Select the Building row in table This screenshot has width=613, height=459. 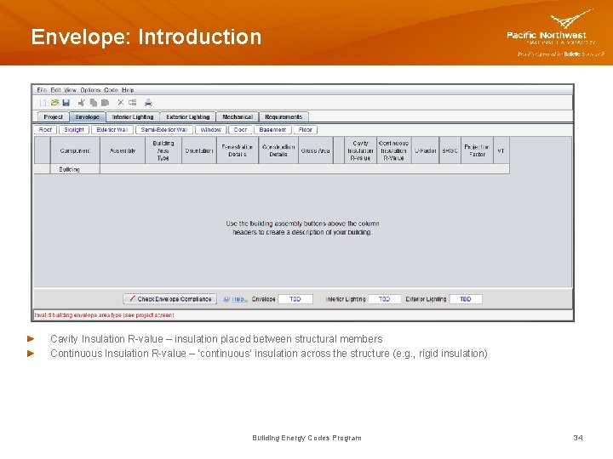click(x=272, y=169)
